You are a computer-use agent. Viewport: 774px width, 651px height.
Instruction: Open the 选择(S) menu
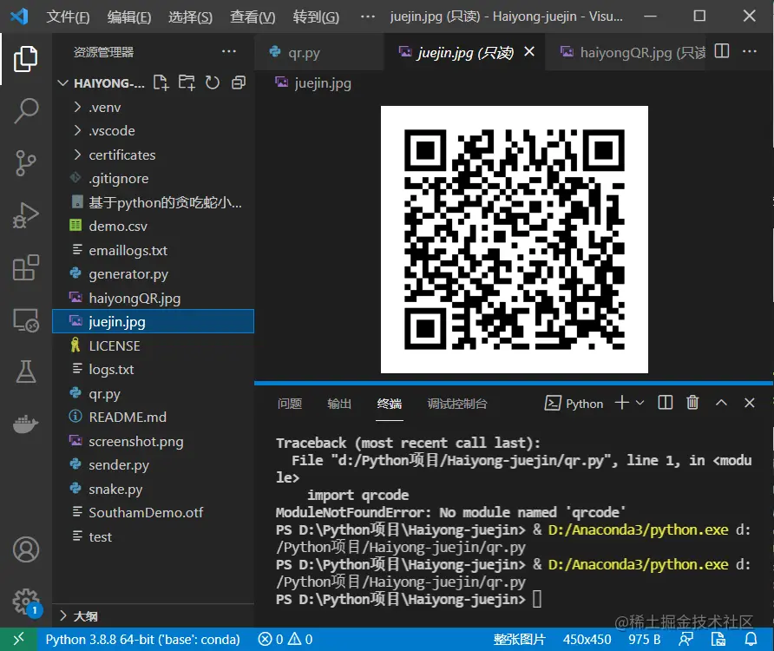pyautogui.click(x=191, y=16)
